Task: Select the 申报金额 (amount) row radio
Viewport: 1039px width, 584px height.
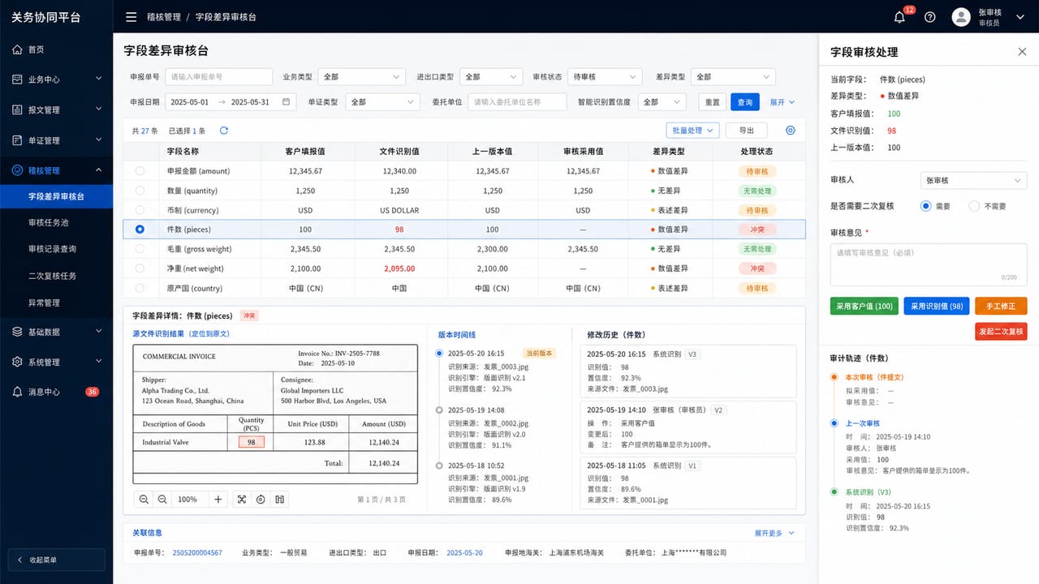Action: click(x=140, y=171)
